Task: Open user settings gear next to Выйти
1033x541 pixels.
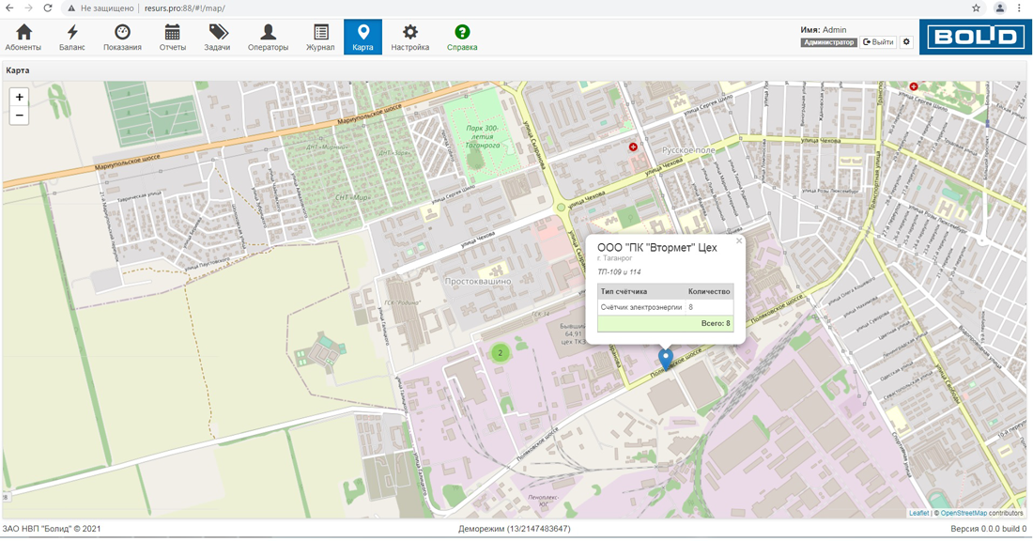Action: 906,42
